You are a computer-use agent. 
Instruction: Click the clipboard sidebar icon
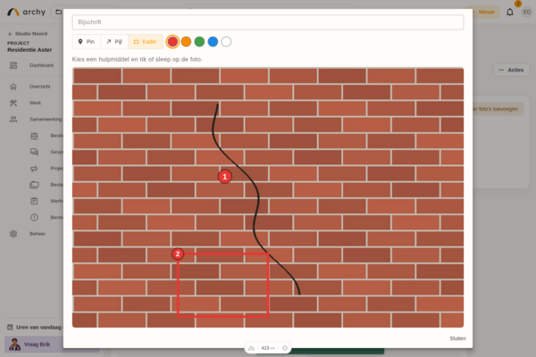pos(34,201)
